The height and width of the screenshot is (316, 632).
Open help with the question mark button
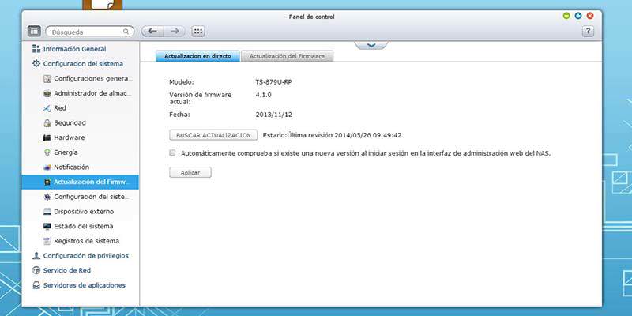click(588, 32)
